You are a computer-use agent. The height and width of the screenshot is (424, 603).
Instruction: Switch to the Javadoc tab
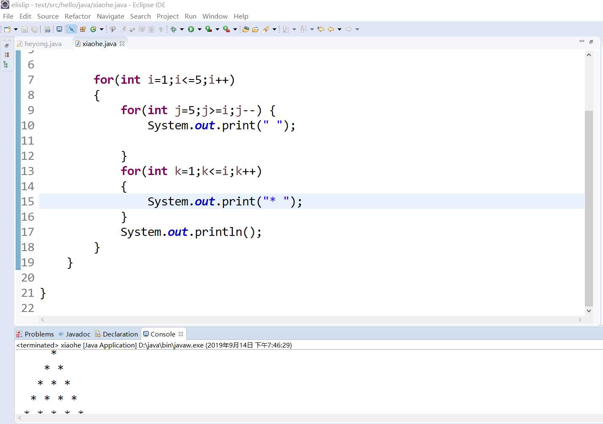[74, 334]
